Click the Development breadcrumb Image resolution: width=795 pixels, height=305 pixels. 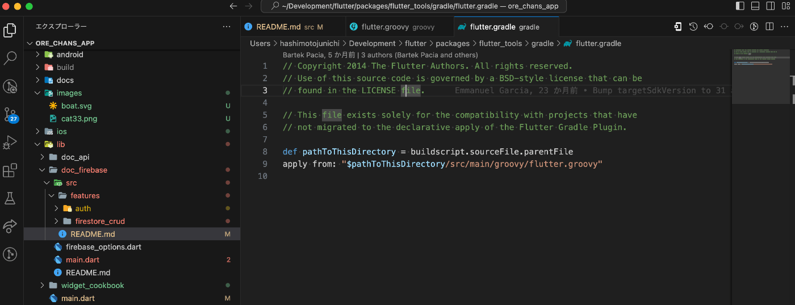click(x=372, y=43)
